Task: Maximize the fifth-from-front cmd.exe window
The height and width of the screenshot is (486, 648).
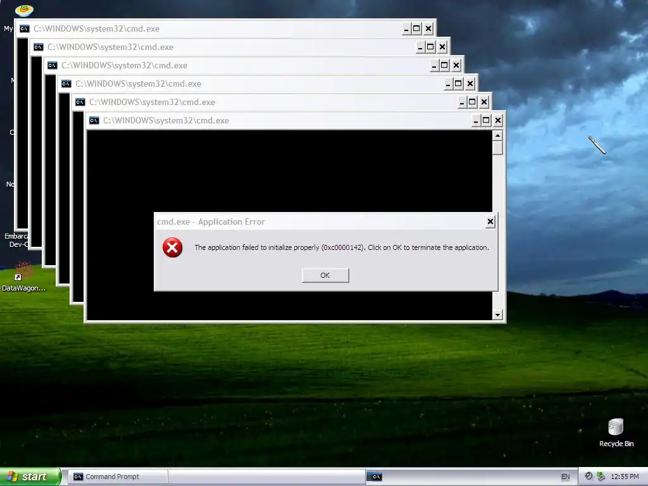Action: click(430, 47)
